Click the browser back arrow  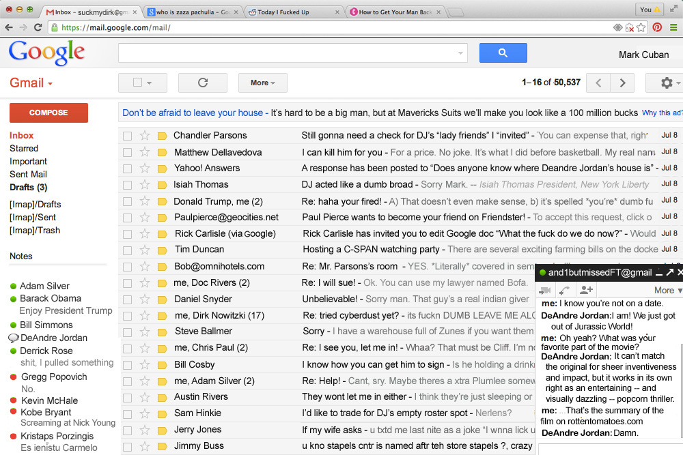[9, 27]
